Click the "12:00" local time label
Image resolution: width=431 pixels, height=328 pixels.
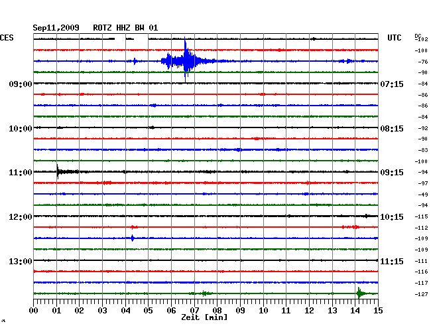21,217
